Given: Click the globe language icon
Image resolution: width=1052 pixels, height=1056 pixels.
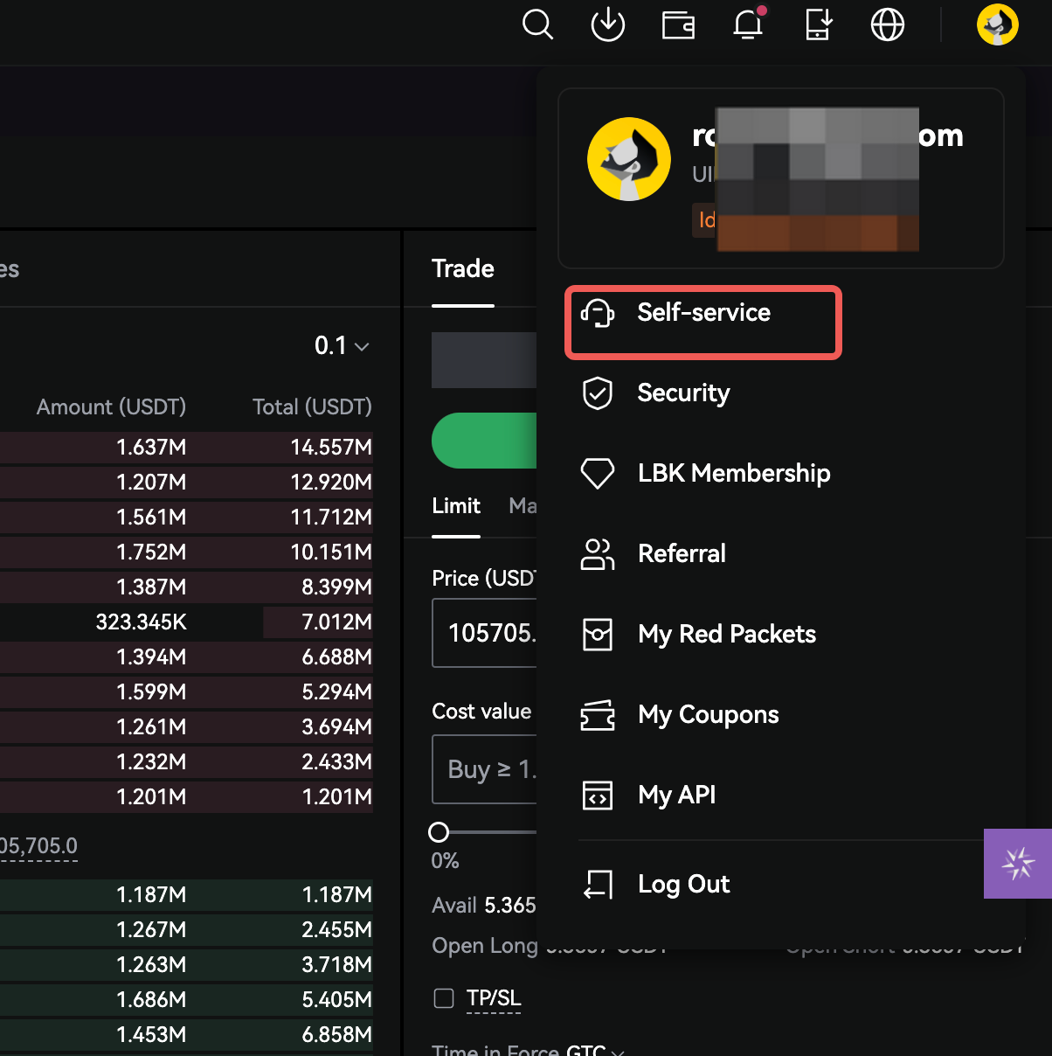Looking at the screenshot, I should [x=887, y=24].
